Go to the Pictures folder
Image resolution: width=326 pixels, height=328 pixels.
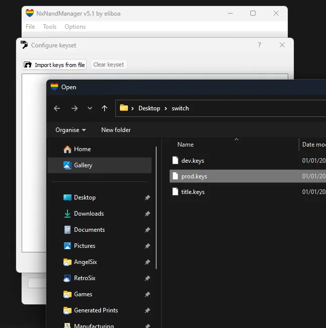(x=85, y=246)
